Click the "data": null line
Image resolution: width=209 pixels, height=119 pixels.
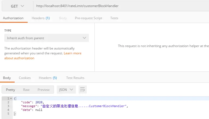pos(32,110)
